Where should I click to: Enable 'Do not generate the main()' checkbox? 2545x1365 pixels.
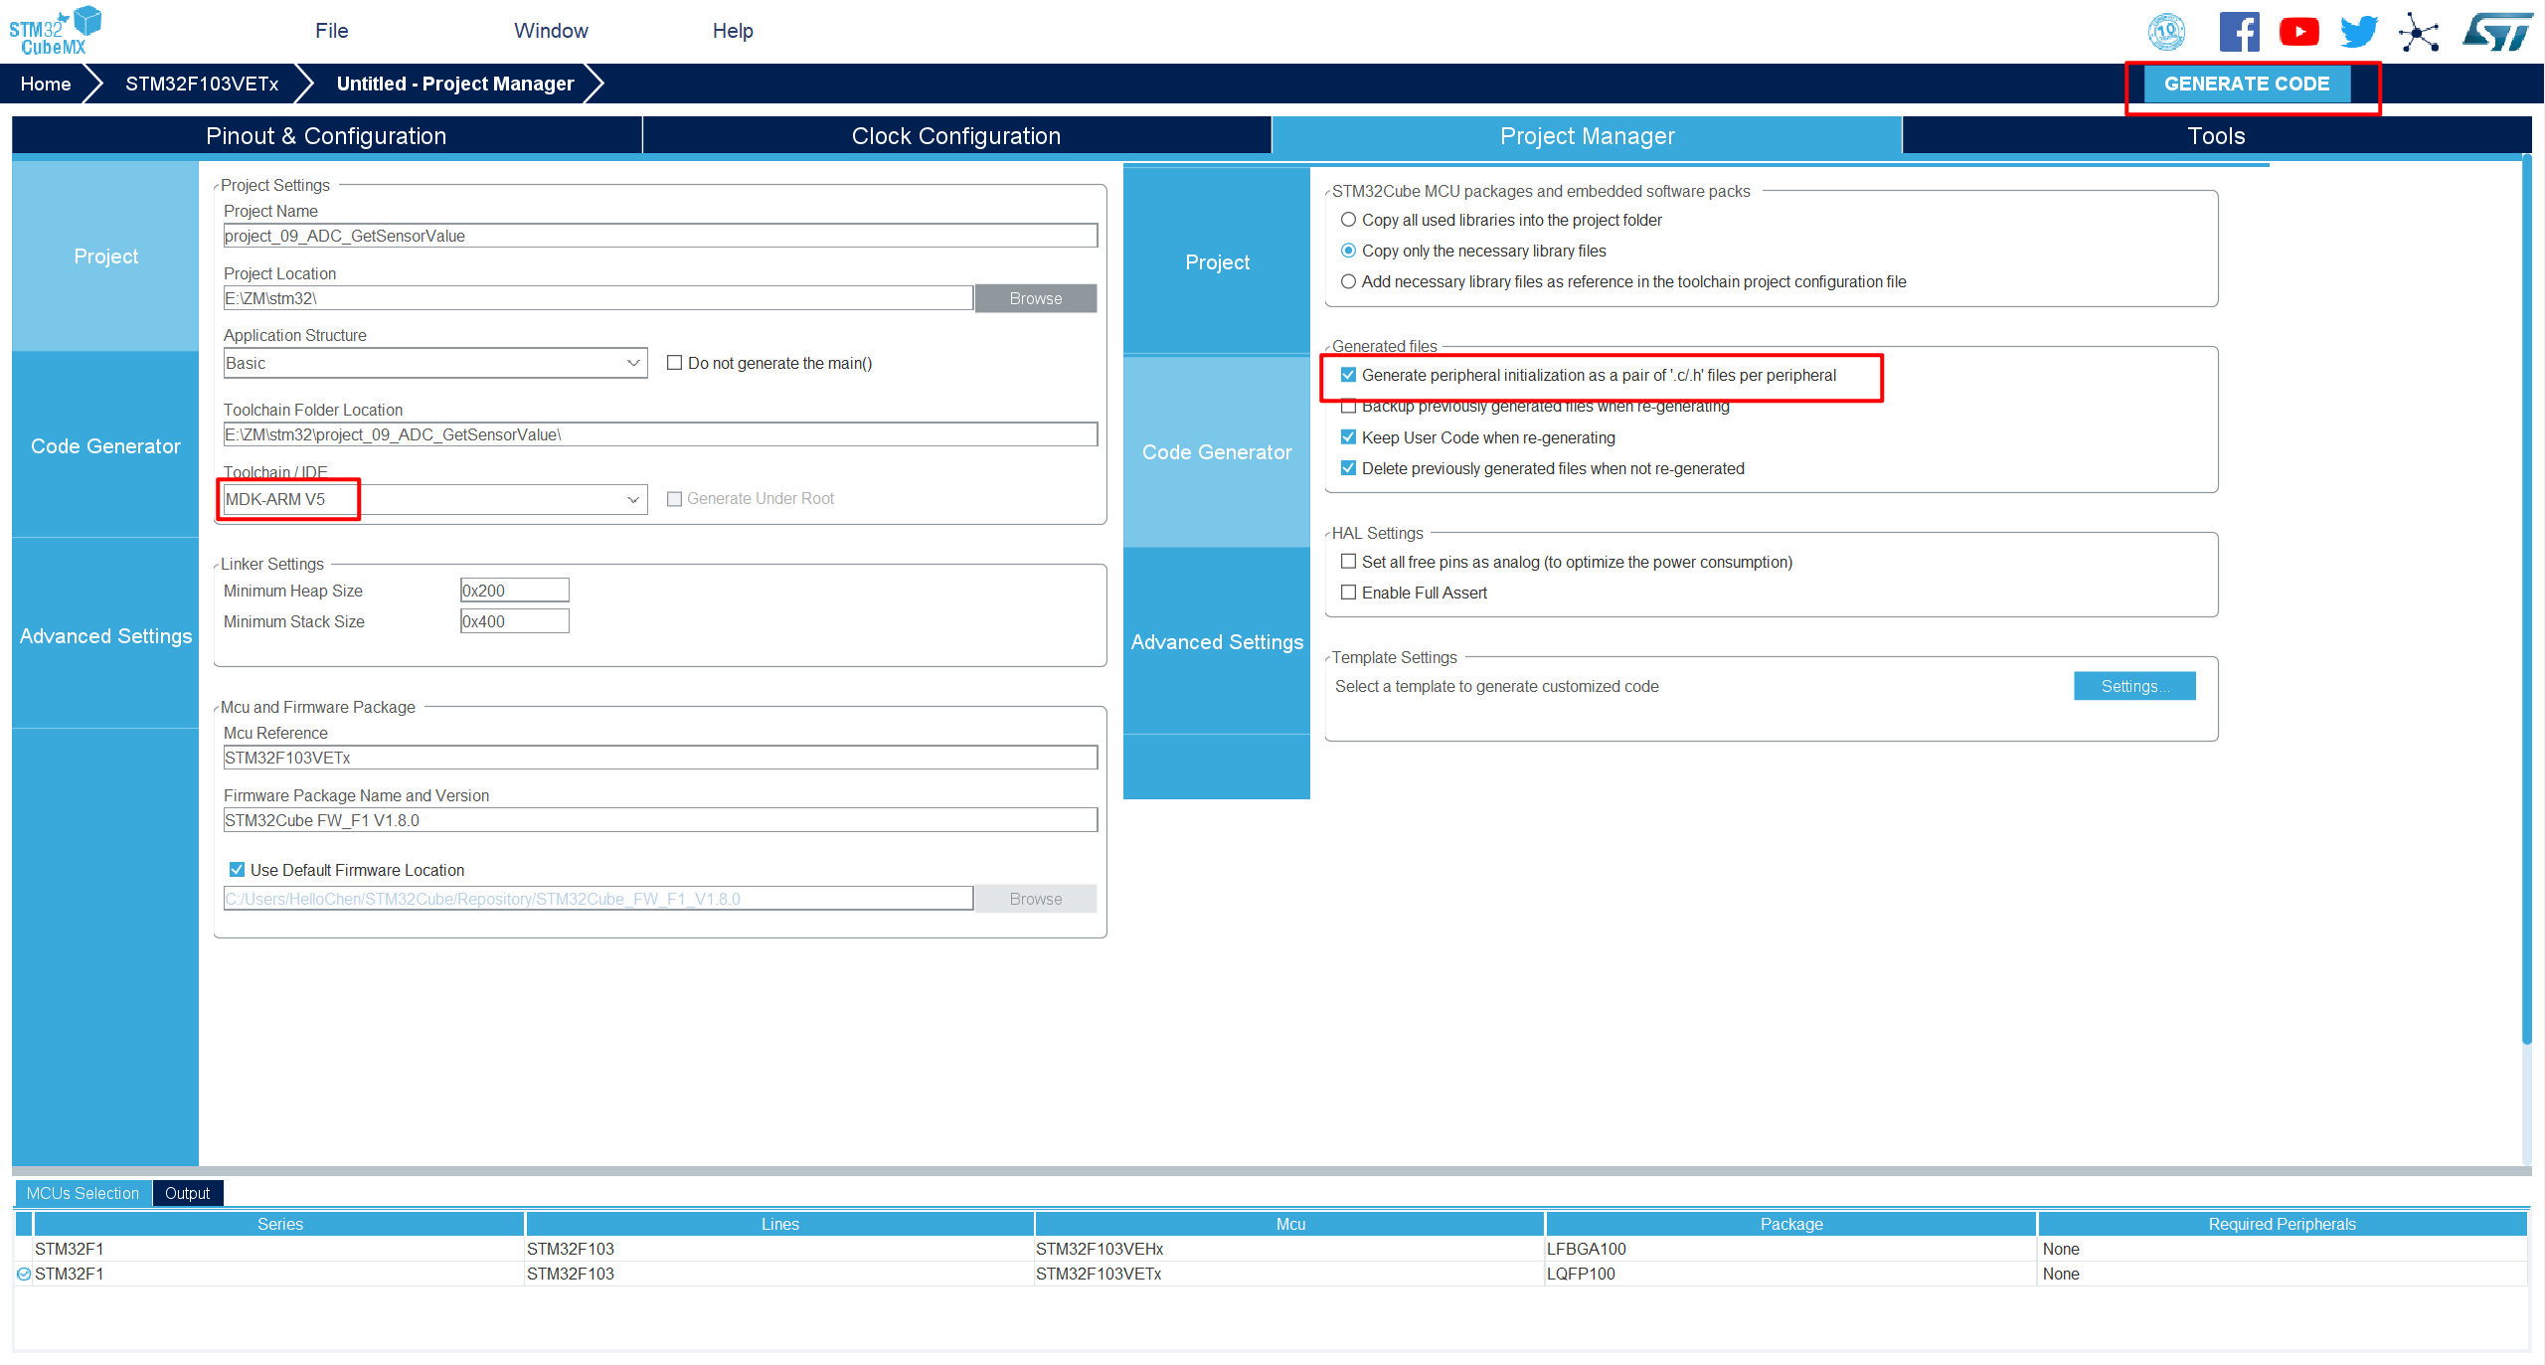click(675, 363)
